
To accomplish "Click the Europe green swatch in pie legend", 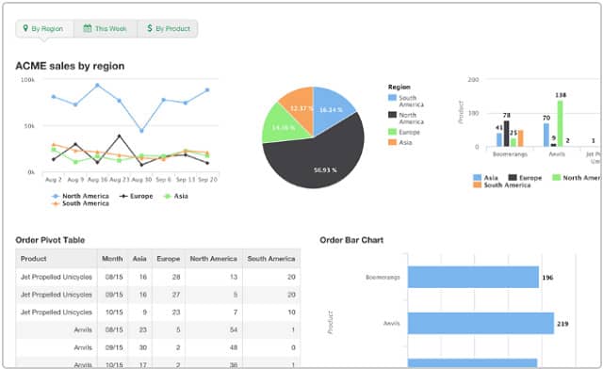I will (392, 132).
